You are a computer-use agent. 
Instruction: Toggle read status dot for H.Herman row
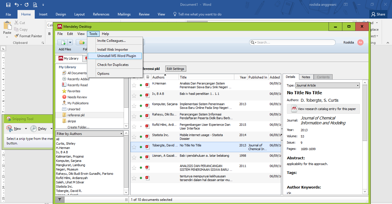click(141, 85)
